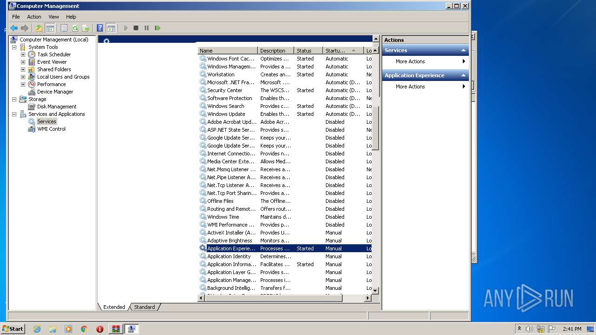Click the Restart Service icon

(157, 28)
